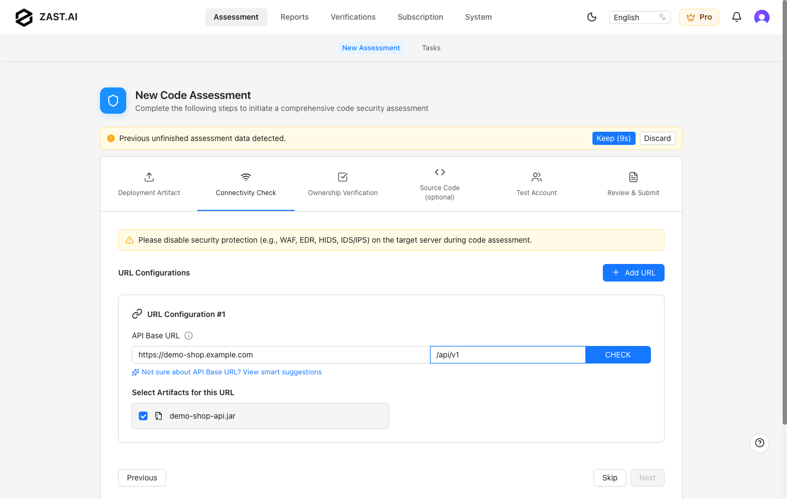Click the Test Account users icon
Screen dimensions: 787x499
pos(537,177)
